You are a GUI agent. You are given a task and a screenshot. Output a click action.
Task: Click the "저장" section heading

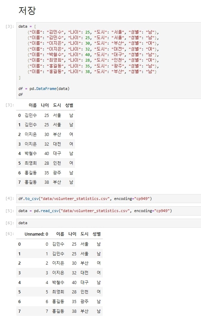(27, 11)
